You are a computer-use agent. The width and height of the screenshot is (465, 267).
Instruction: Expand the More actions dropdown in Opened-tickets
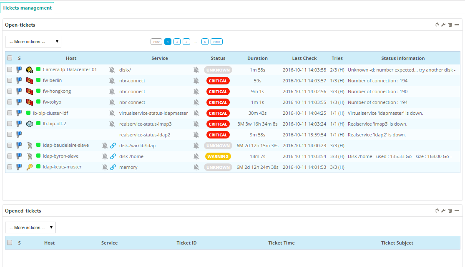[x=30, y=227]
